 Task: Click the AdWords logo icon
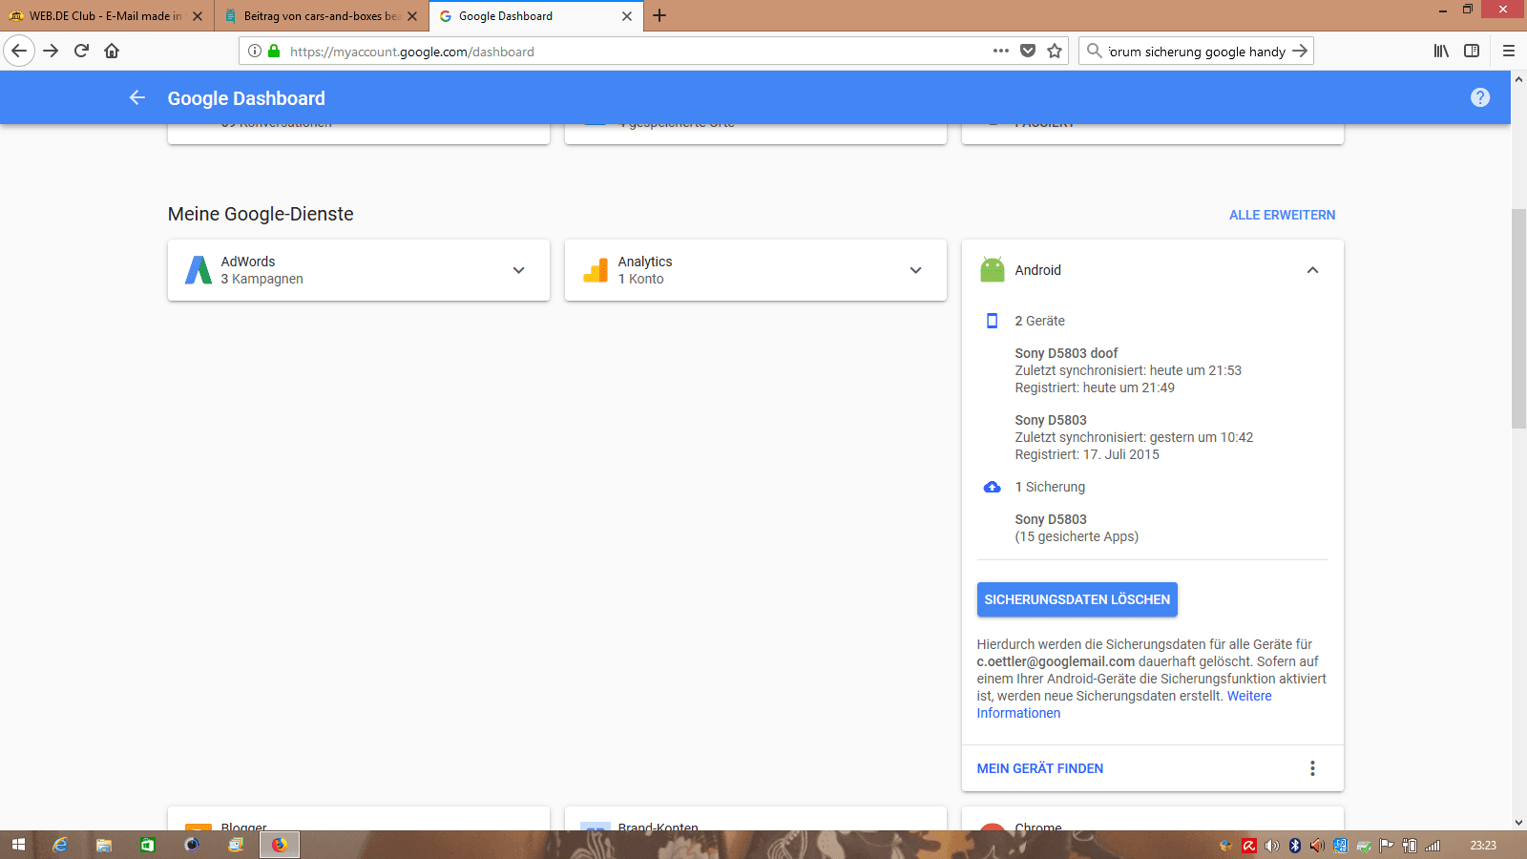click(199, 270)
